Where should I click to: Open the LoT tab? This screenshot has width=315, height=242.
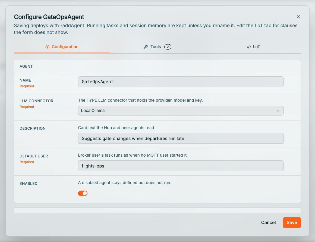pos(253,47)
